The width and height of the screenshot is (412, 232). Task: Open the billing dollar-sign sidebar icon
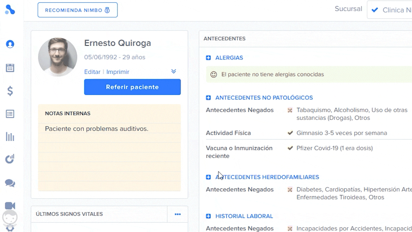pyautogui.click(x=10, y=91)
